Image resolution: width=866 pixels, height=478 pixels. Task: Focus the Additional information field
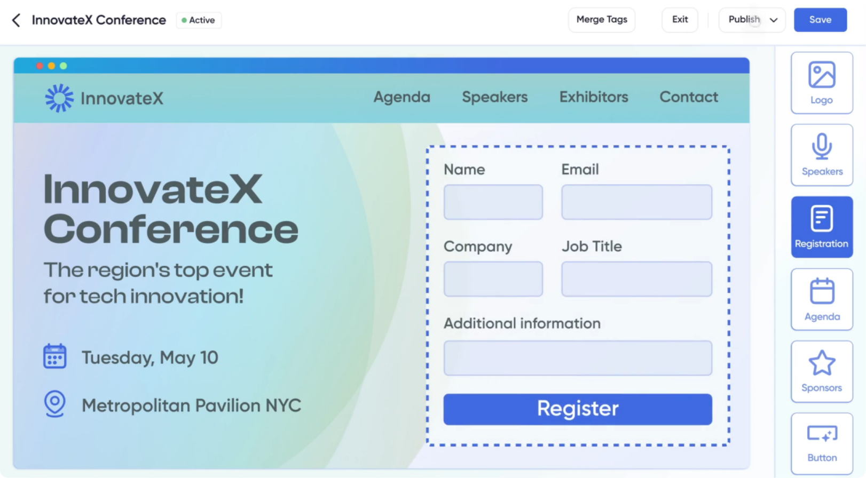click(x=578, y=358)
